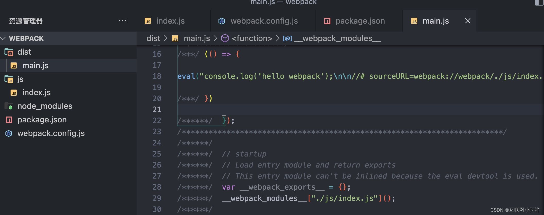
Task: Click the cube function icon in breadcrumb
Action: pos(225,38)
